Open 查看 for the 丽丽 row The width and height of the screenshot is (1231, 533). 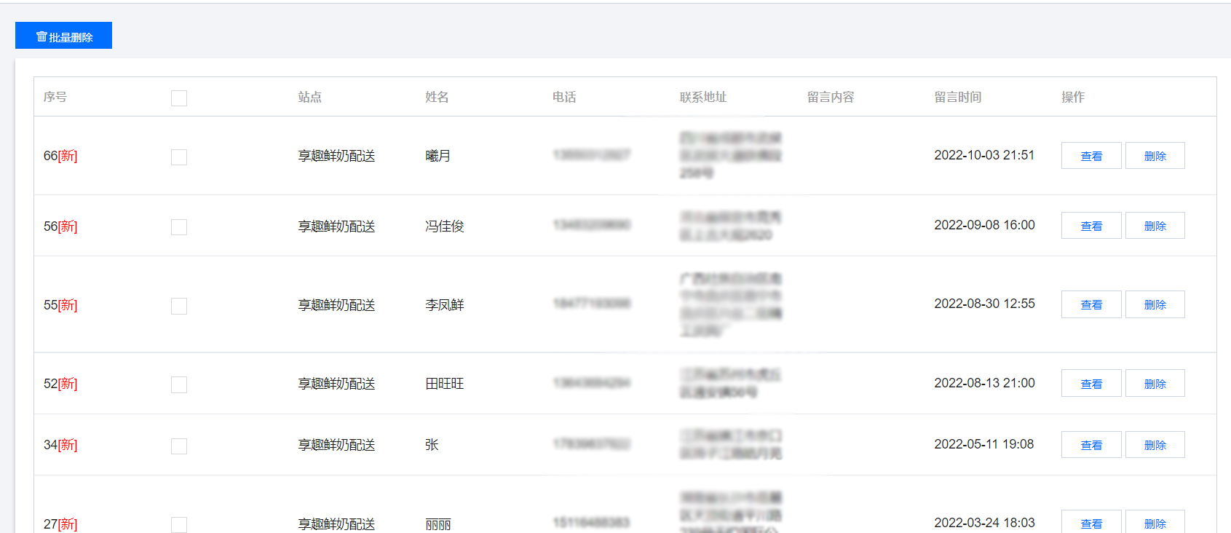point(1091,523)
